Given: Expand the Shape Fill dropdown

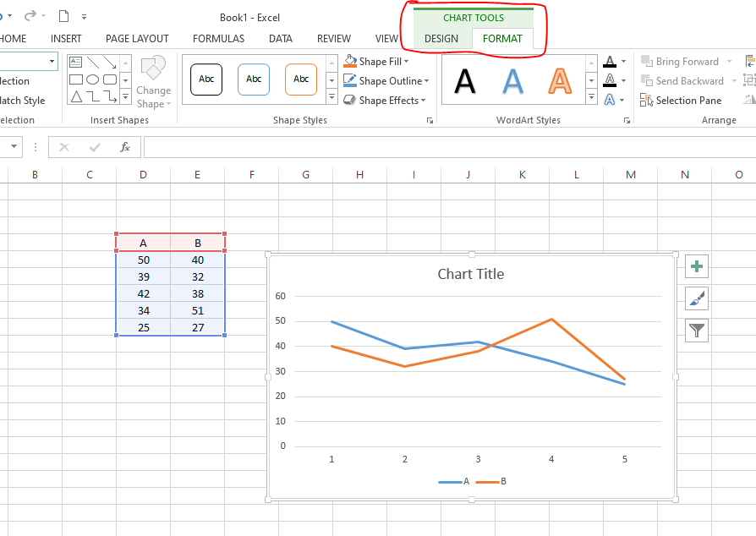Looking at the screenshot, I should 407,62.
